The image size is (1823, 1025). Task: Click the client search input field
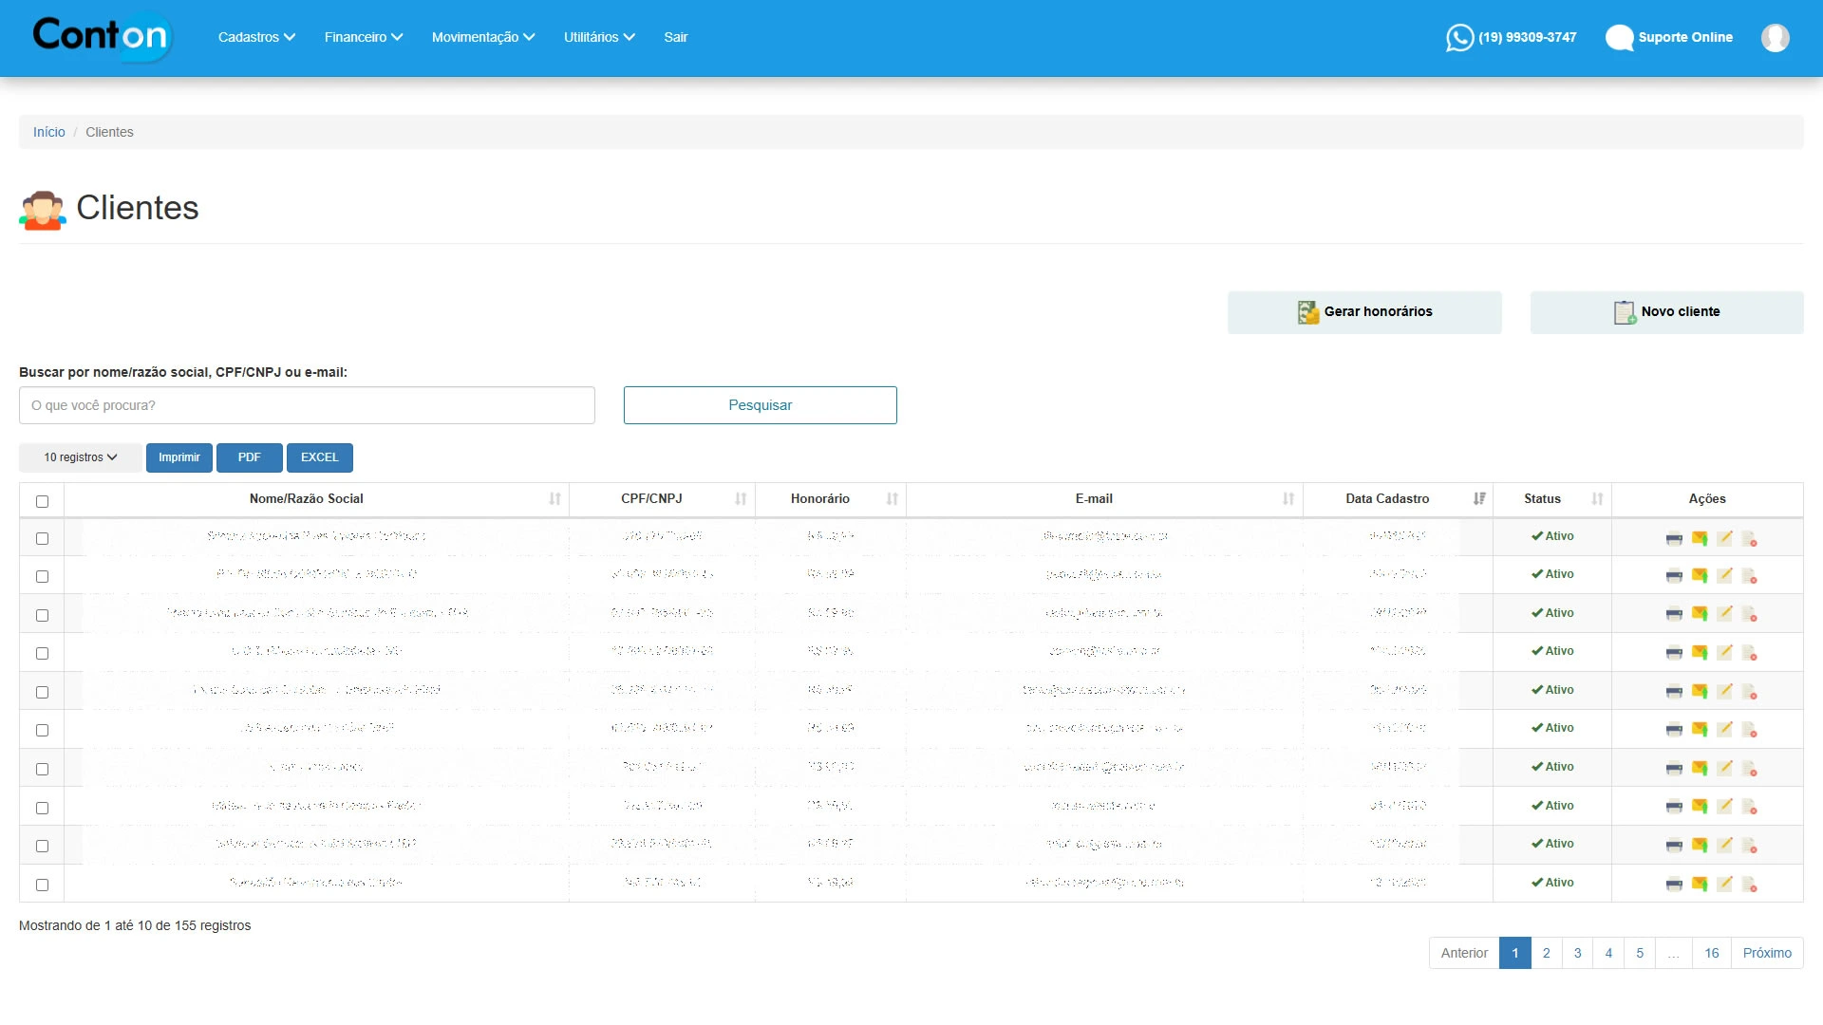pyautogui.click(x=307, y=405)
